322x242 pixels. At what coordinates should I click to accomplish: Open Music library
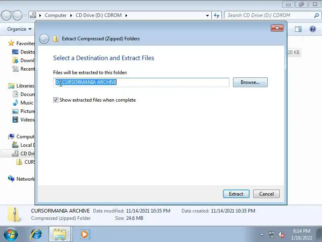tap(27, 103)
